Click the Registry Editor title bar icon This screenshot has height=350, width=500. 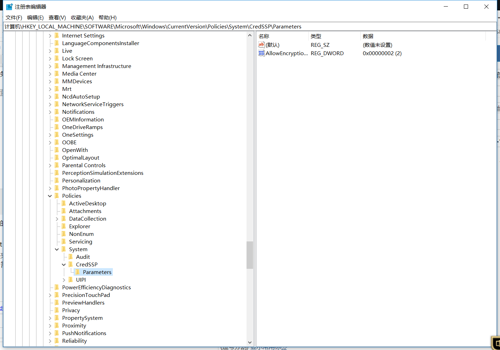click(x=9, y=7)
